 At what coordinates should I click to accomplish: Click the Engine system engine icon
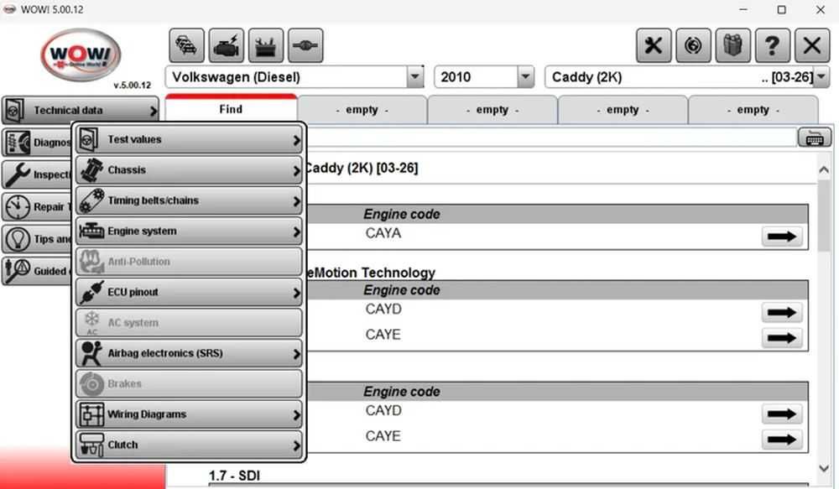click(91, 231)
